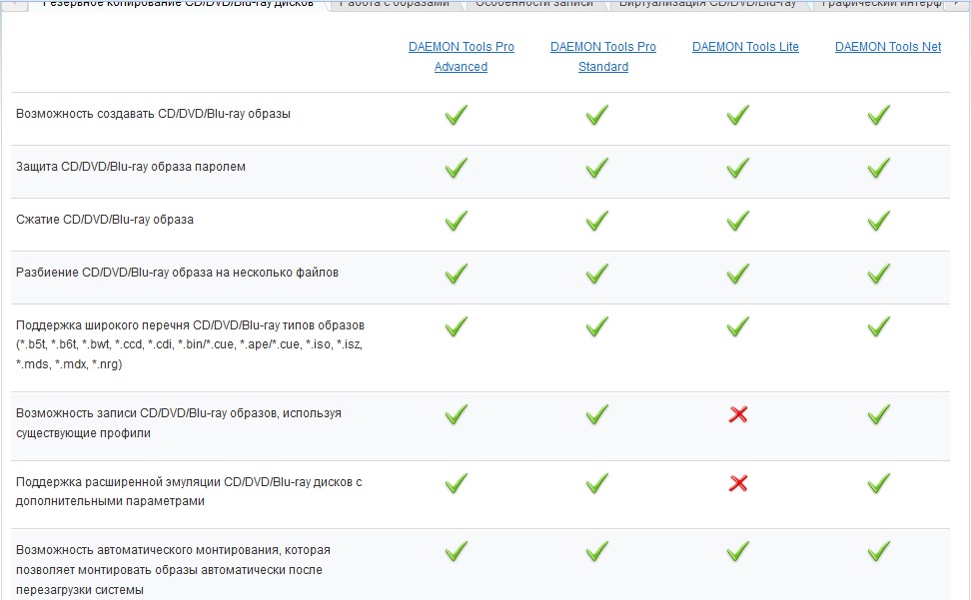Click Pro Standard checkmark for password protection
The height and width of the screenshot is (600, 971).
[x=597, y=169]
